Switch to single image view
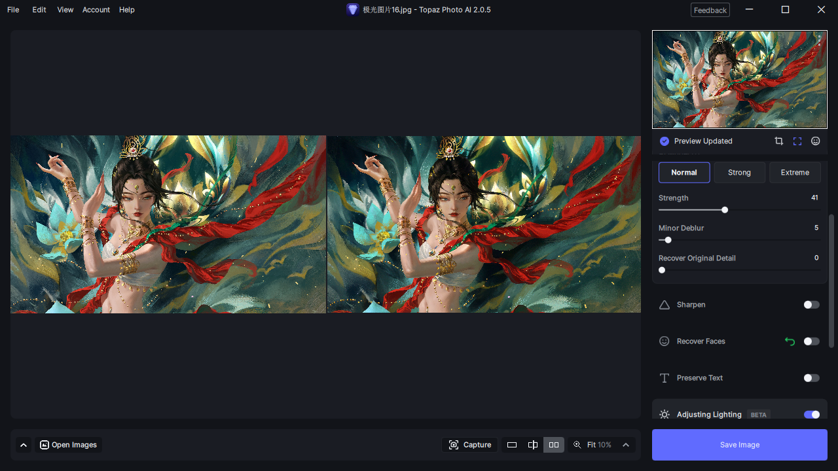This screenshot has height=471, width=838. (x=512, y=445)
